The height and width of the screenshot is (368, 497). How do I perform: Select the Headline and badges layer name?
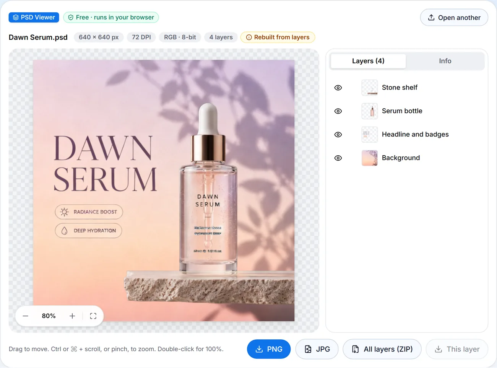coord(415,135)
